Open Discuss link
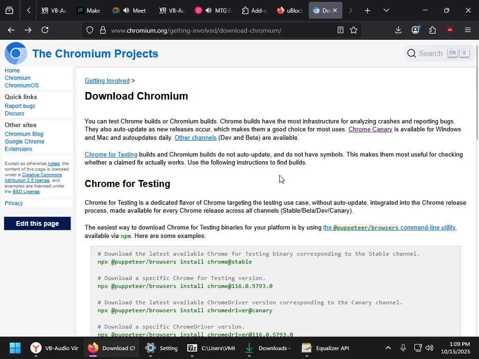Screen dimensions: 479x359 point(15,114)
